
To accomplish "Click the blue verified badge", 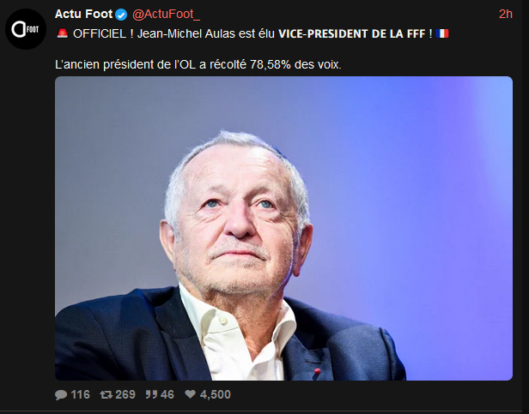I will 121,15.
